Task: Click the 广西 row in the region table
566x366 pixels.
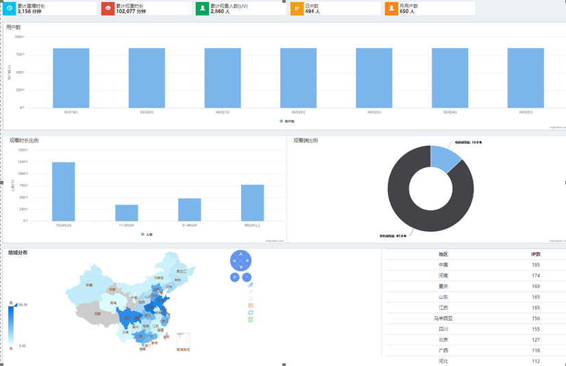Action: tap(476, 350)
